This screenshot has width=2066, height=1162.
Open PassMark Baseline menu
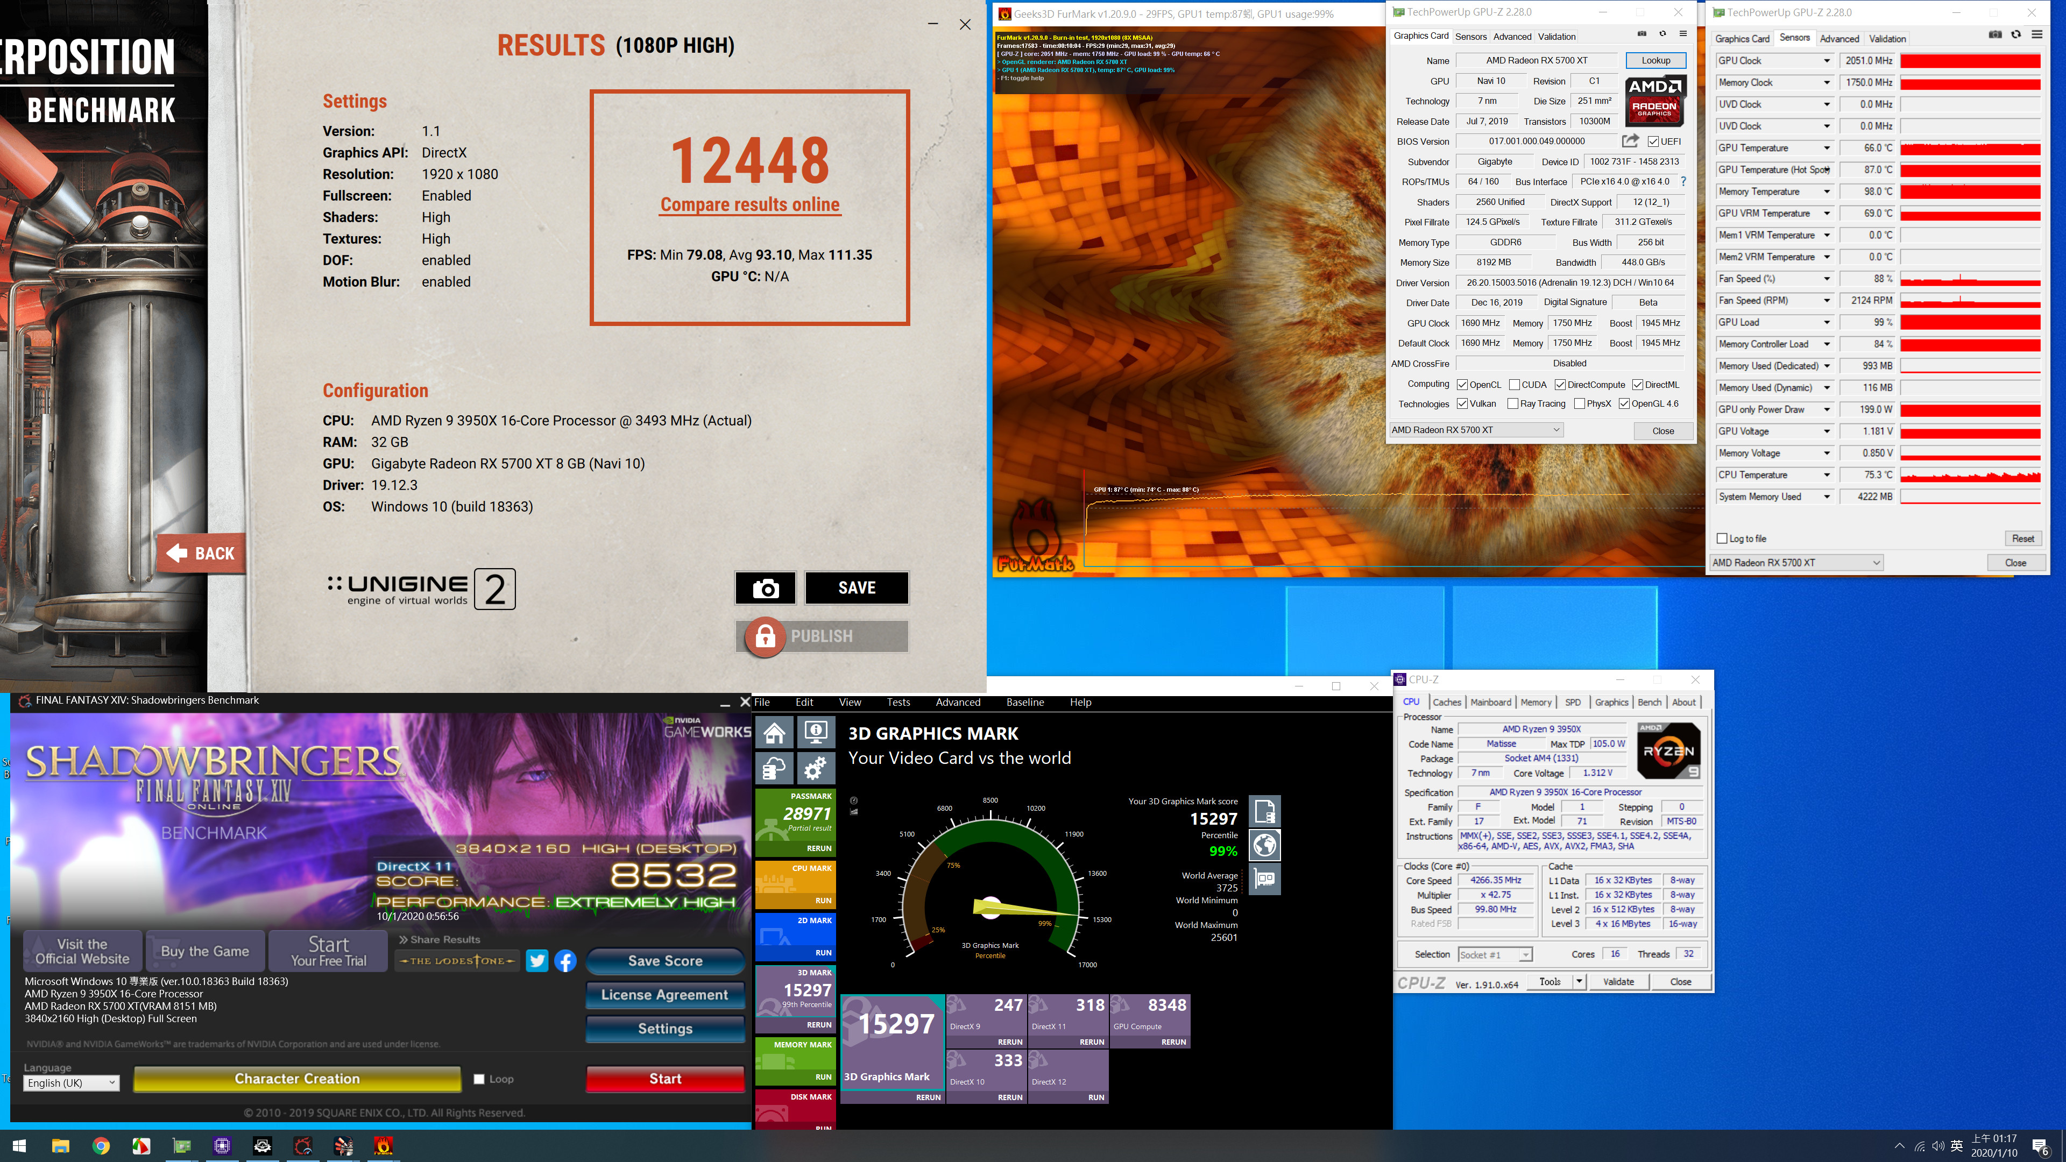pyautogui.click(x=1025, y=702)
